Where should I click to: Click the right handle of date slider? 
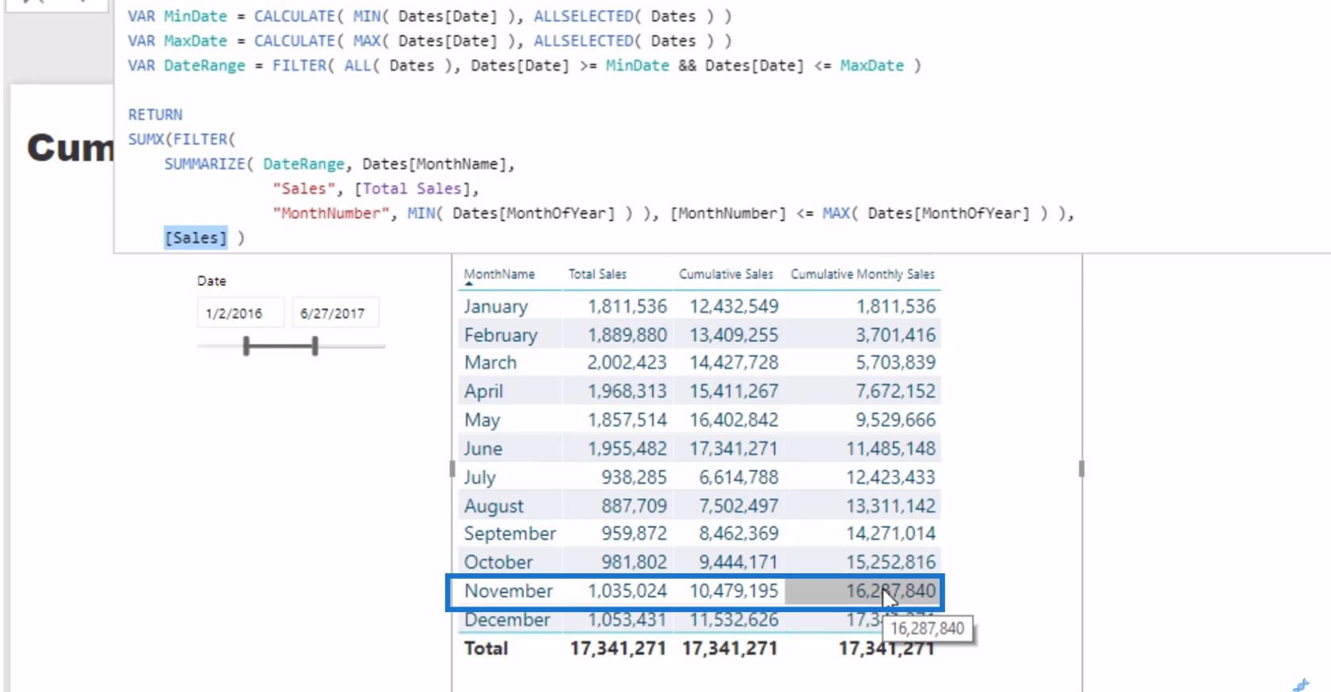coord(315,346)
